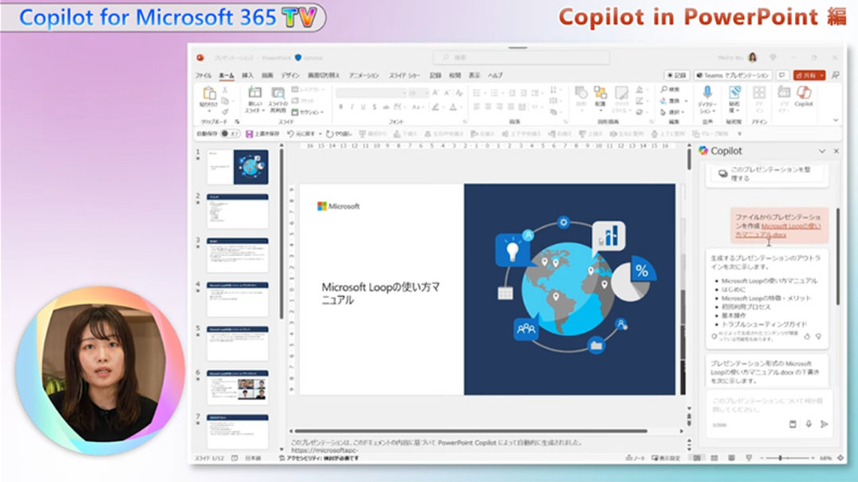The height and width of the screenshot is (482, 858).
Task: Open the Insert ribbon tab
Action: tap(248, 75)
